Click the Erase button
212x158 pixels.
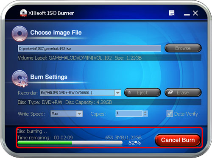183,93
